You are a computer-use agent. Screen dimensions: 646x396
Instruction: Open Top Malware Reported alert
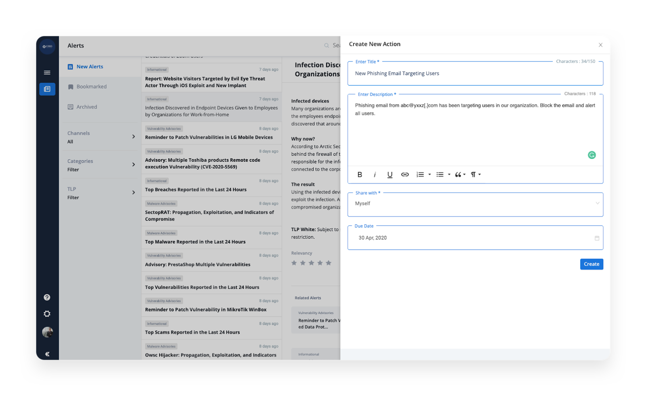(x=212, y=238)
